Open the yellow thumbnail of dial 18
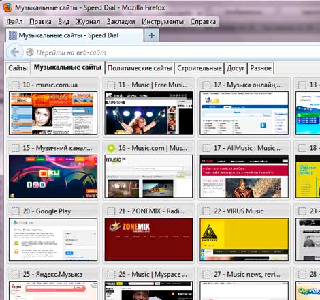The height and width of the screenshot is (300, 320). coord(308,177)
